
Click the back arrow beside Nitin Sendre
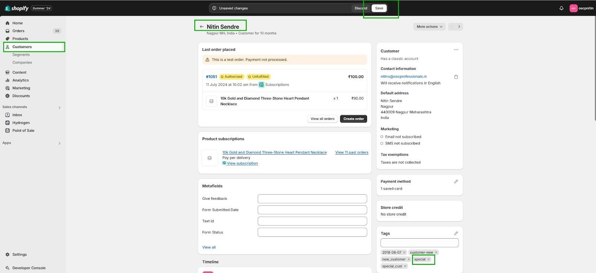click(x=201, y=27)
